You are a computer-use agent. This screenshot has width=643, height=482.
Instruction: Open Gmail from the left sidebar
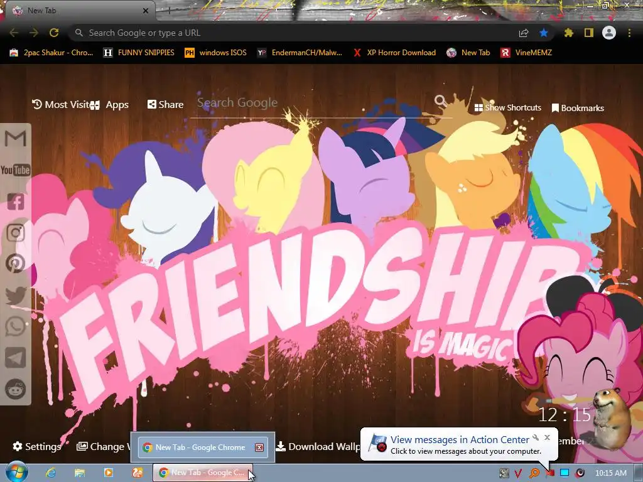pyautogui.click(x=16, y=139)
